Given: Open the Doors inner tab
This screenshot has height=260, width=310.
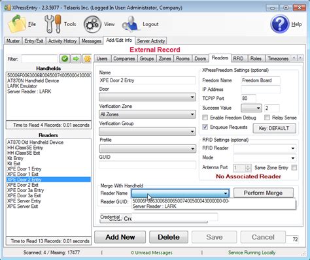Looking at the screenshot, I should pyautogui.click(x=200, y=59).
